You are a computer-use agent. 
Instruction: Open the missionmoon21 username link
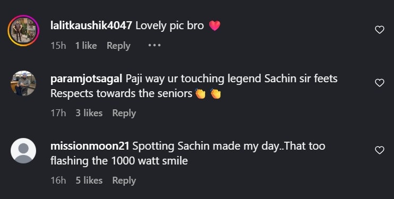(90, 146)
